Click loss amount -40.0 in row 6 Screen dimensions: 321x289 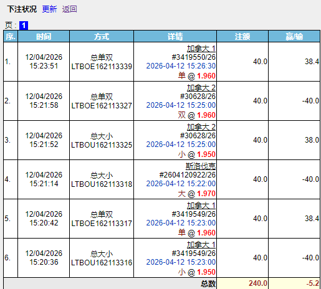tap(310, 258)
